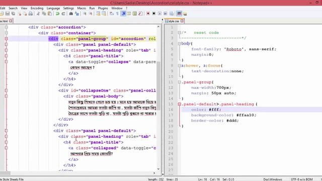Click the '#ffaa10' background-color value

[x=246, y=115]
